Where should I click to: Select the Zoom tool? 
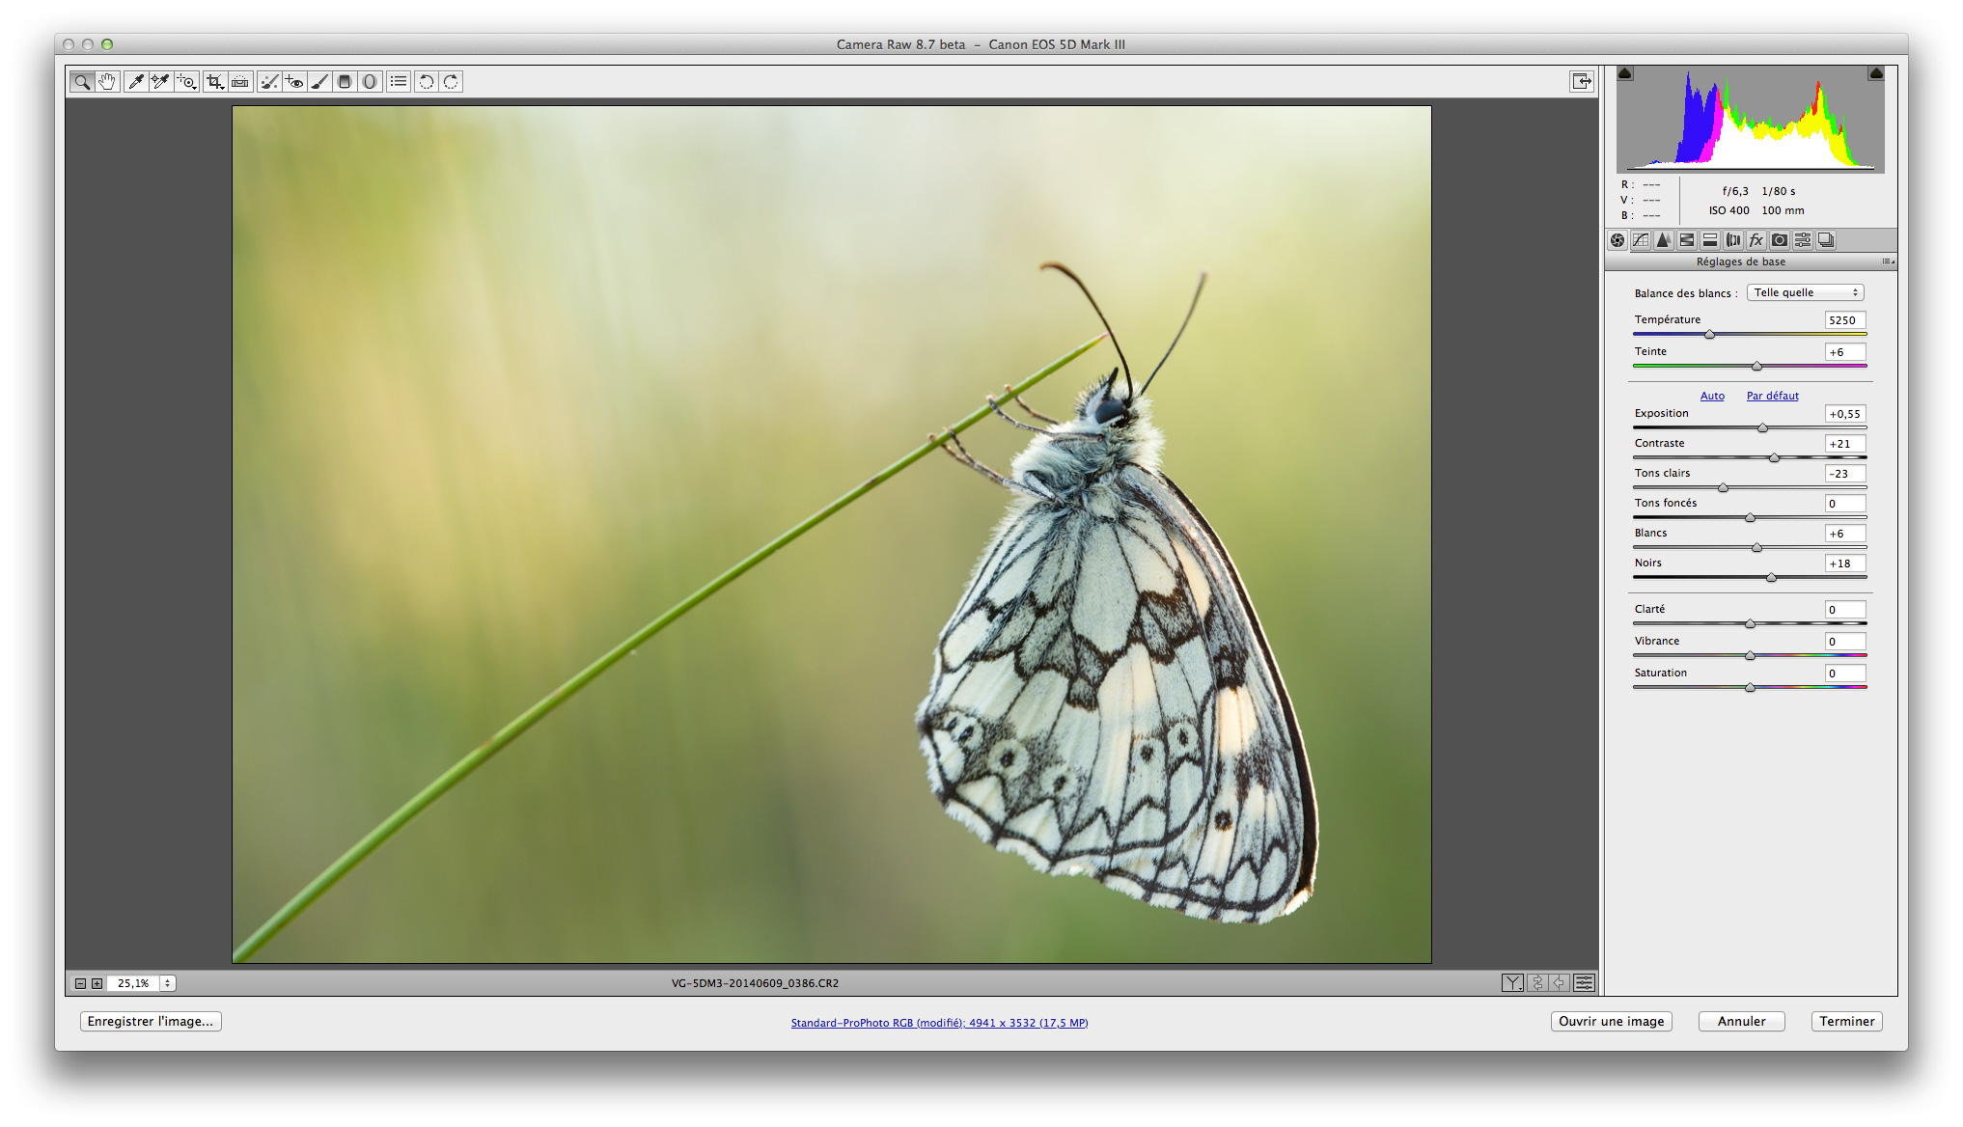(x=82, y=82)
